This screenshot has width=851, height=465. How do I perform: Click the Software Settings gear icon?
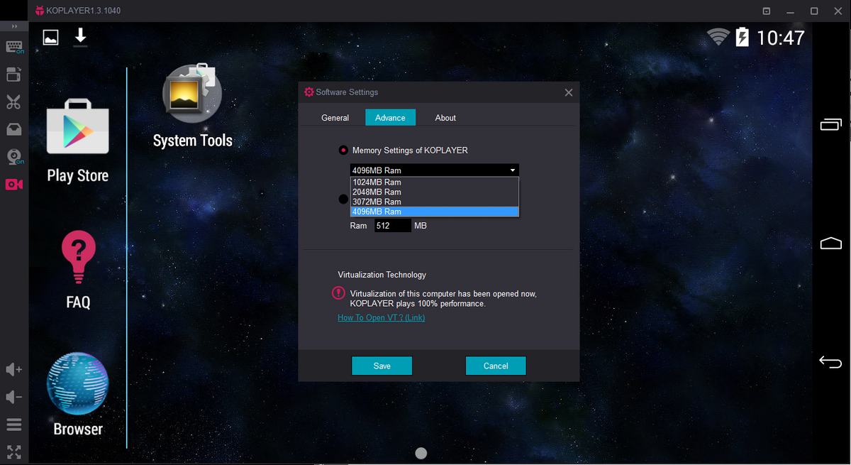tap(308, 92)
